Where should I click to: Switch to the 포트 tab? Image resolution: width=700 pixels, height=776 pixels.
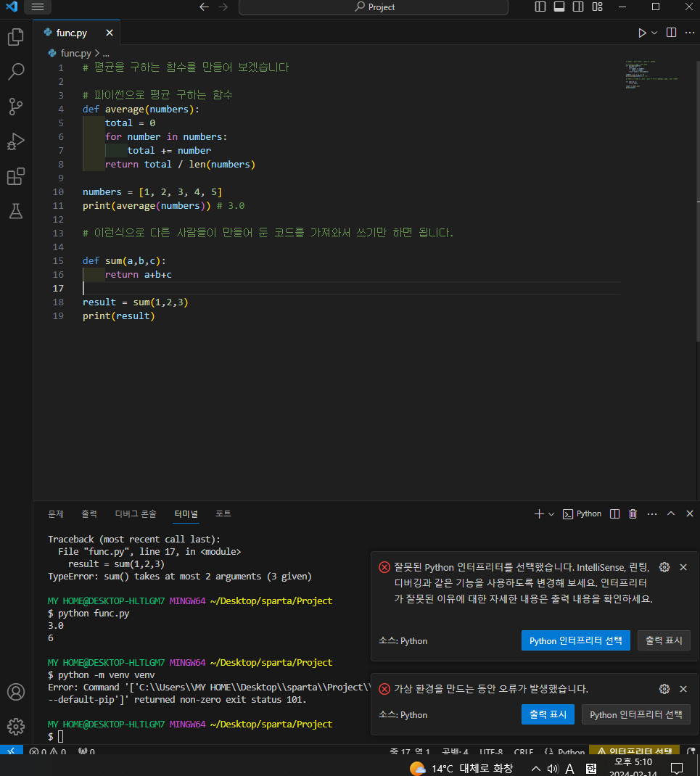click(223, 513)
